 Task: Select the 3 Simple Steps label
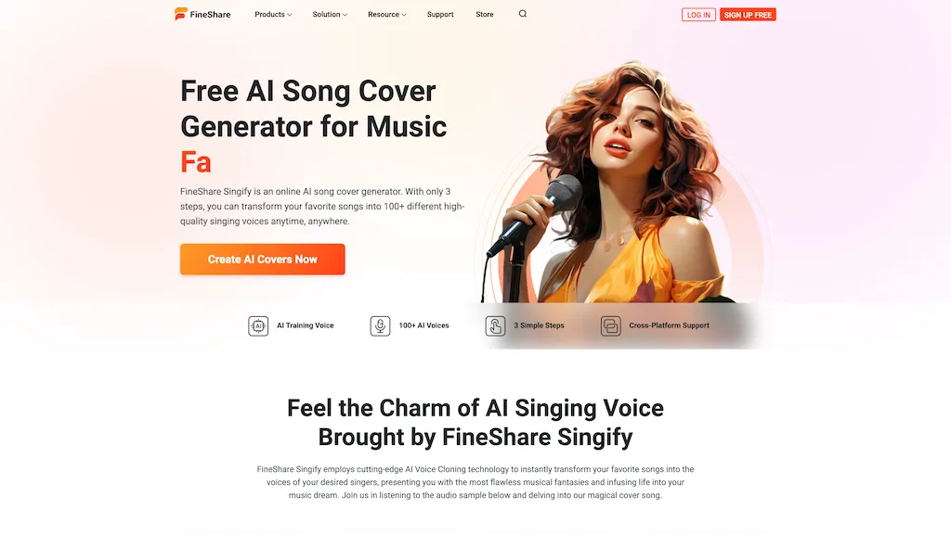tap(540, 325)
